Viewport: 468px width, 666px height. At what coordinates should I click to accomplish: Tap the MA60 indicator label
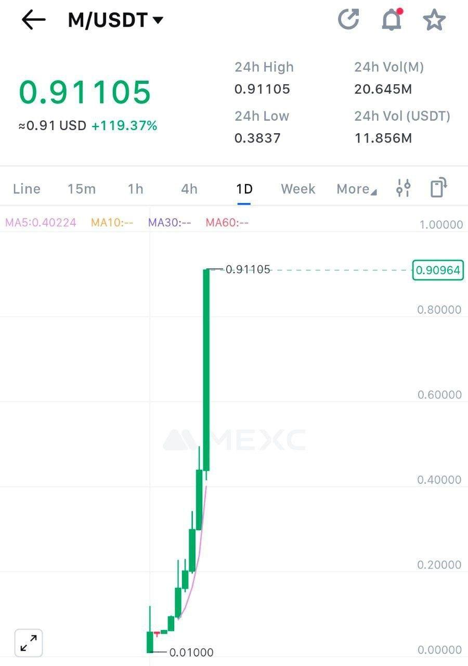click(227, 223)
